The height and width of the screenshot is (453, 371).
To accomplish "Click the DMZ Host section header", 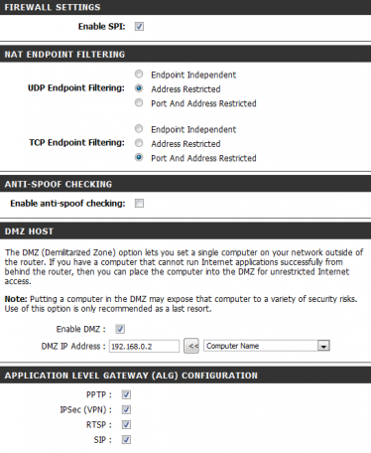I will click(x=185, y=231).
